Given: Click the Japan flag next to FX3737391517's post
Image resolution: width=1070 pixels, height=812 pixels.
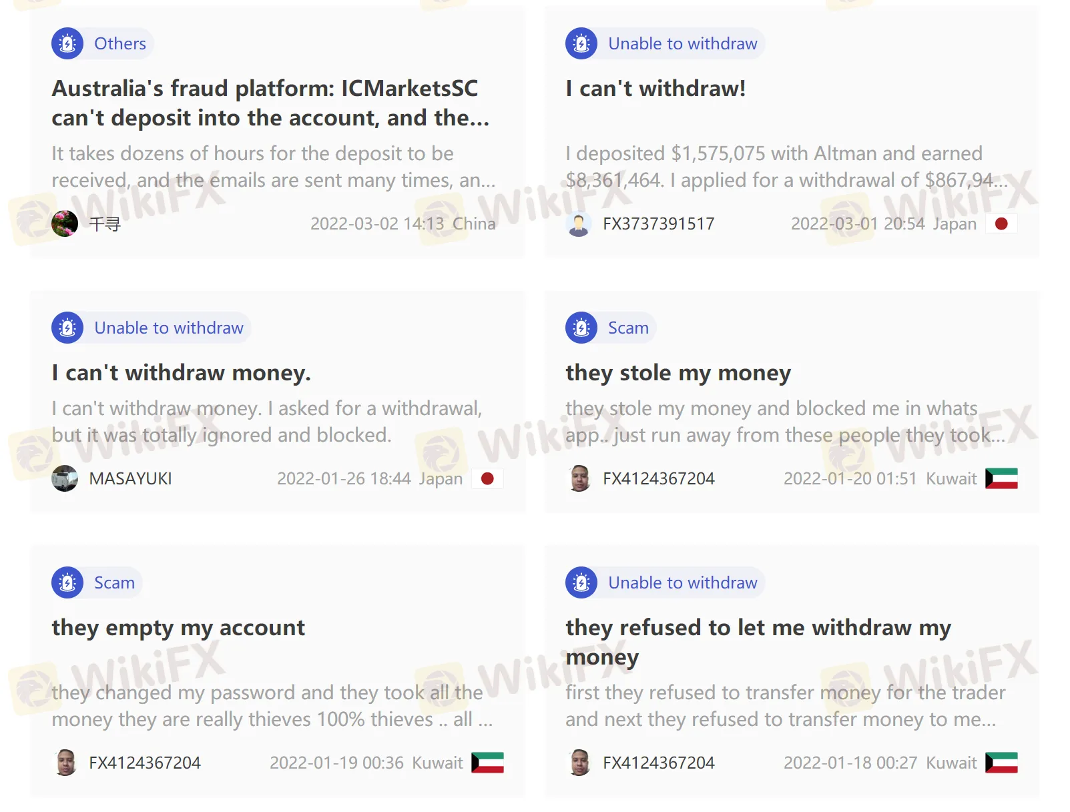Looking at the screenshot, I should point(1001,224).
